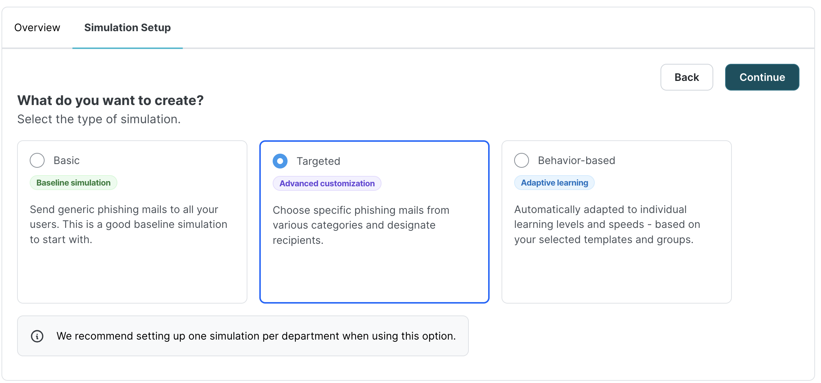Click the selected Targeted radio button

(x=280, y=161)
